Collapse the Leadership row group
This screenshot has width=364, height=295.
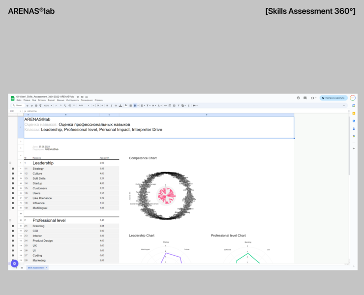(x=10, y=163)
